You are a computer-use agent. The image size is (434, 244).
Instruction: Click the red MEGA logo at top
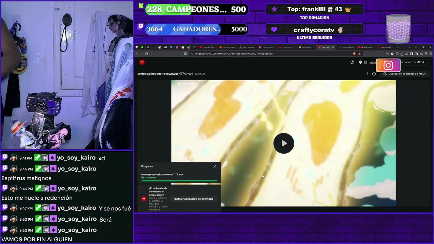tap(142, 62)
